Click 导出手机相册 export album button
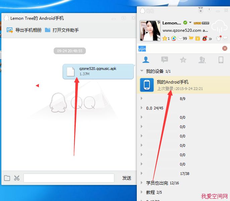Screen dimensions: 230x201 (24, 30)
